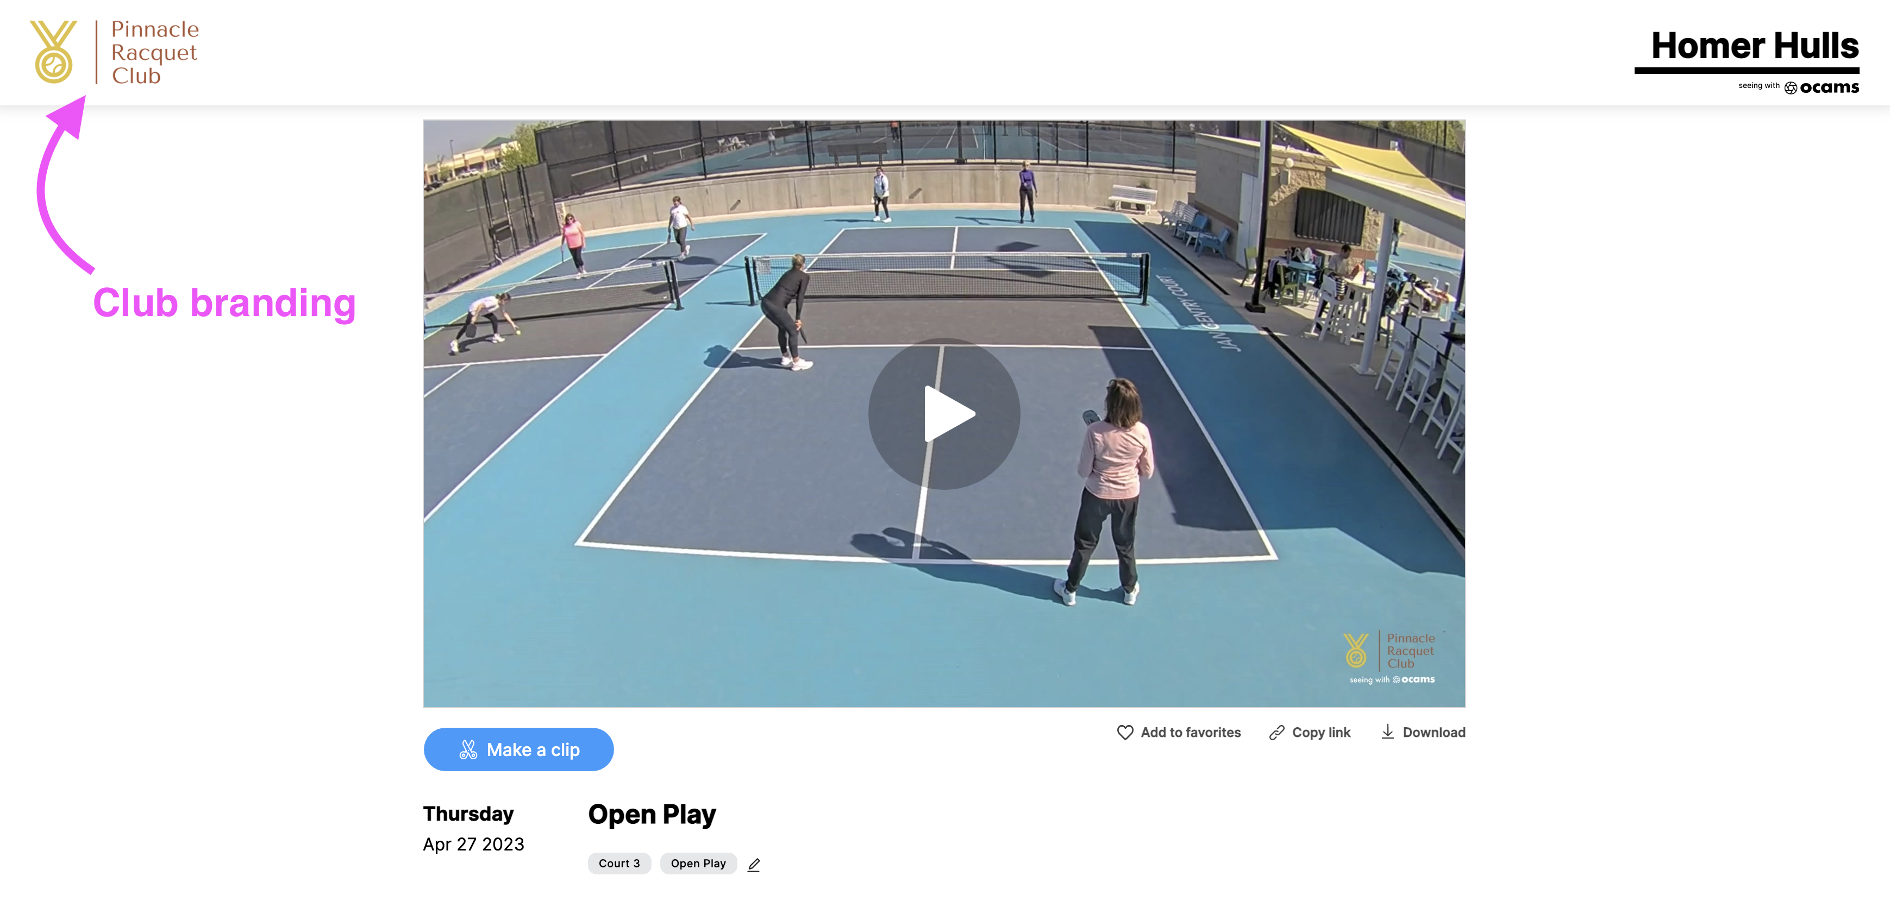The width and height of the screenshot is (1890, 920).
Task: Click the chain link icon
Action: 1276,732
